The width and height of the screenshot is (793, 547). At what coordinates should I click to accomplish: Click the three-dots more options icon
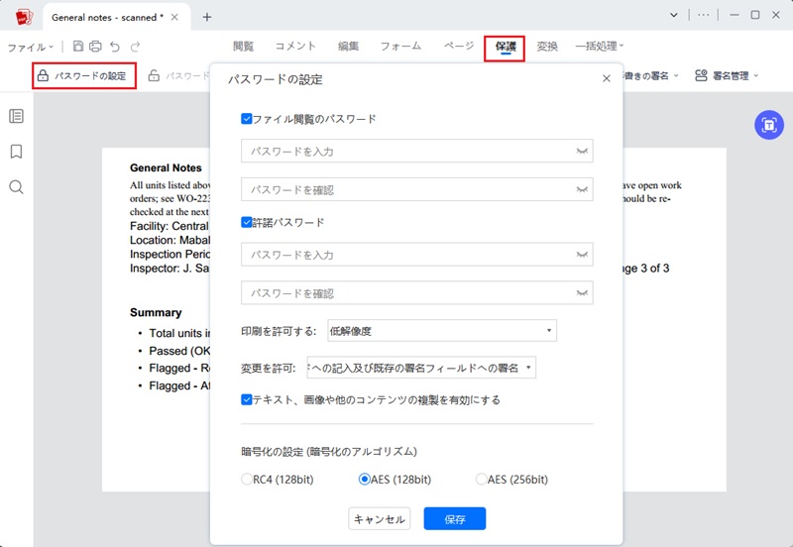[703, 15]
